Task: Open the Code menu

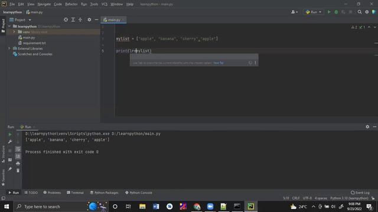Action: coord(58,4)
